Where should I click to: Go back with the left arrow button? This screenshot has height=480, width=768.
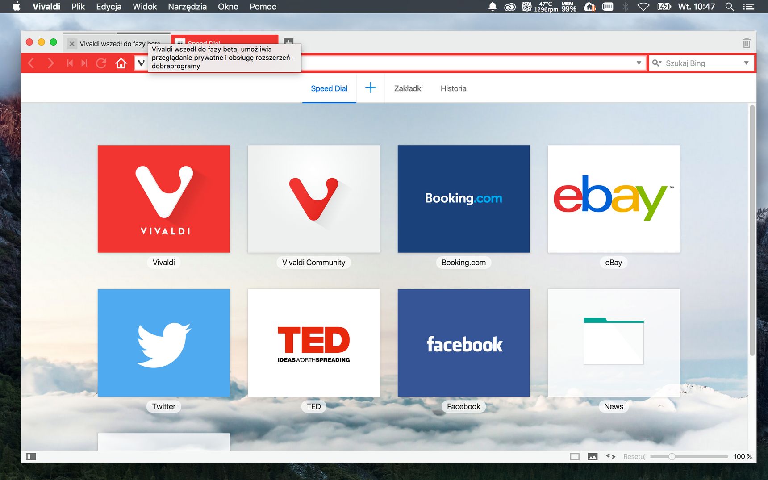click(x=31, y=63)
